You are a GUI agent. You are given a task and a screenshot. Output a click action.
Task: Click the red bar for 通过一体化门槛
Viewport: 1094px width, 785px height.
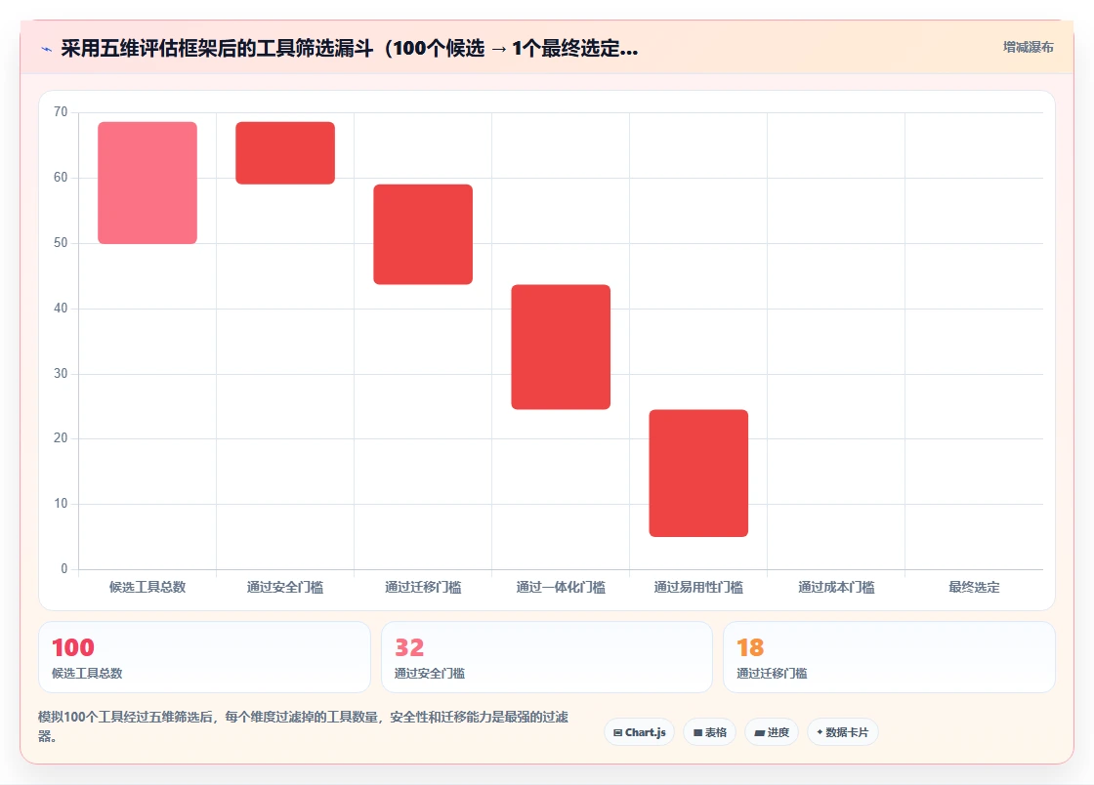pos(561,347)
